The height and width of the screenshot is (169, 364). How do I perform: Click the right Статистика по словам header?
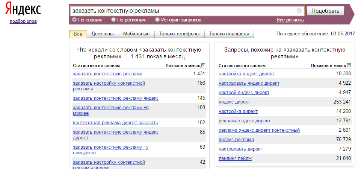[x=242, y=65]
